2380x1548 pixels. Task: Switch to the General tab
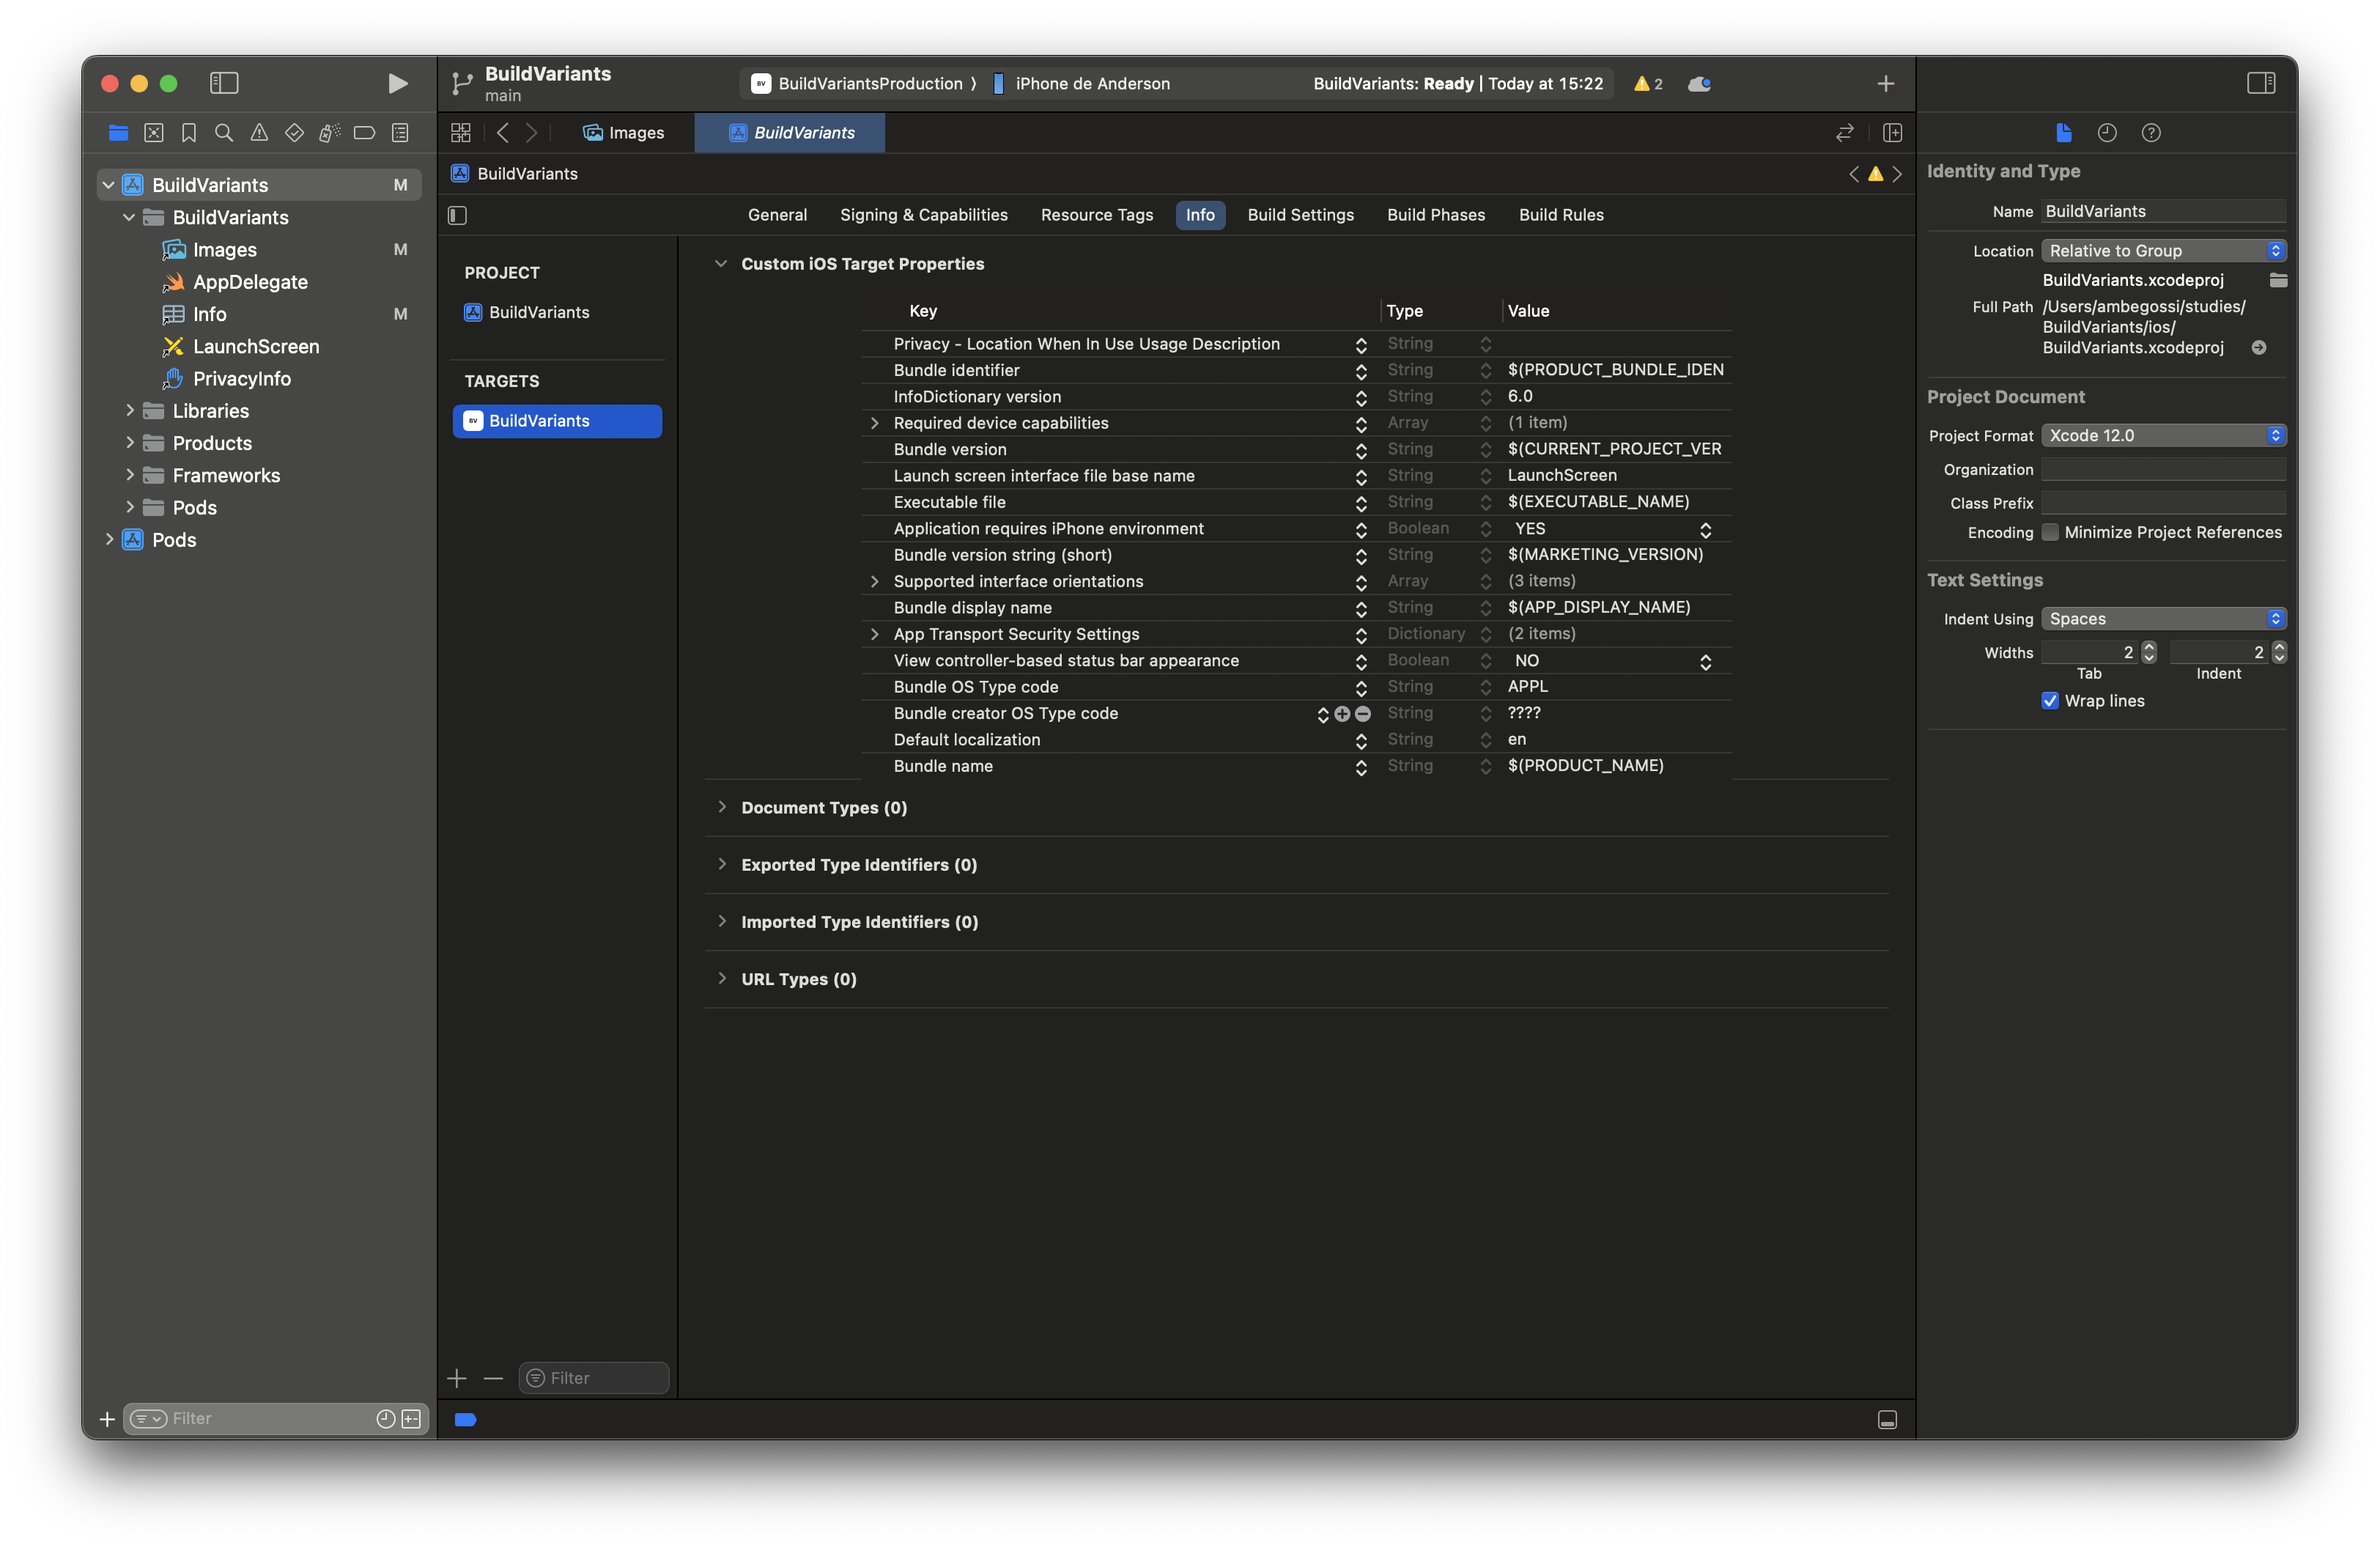777,215
